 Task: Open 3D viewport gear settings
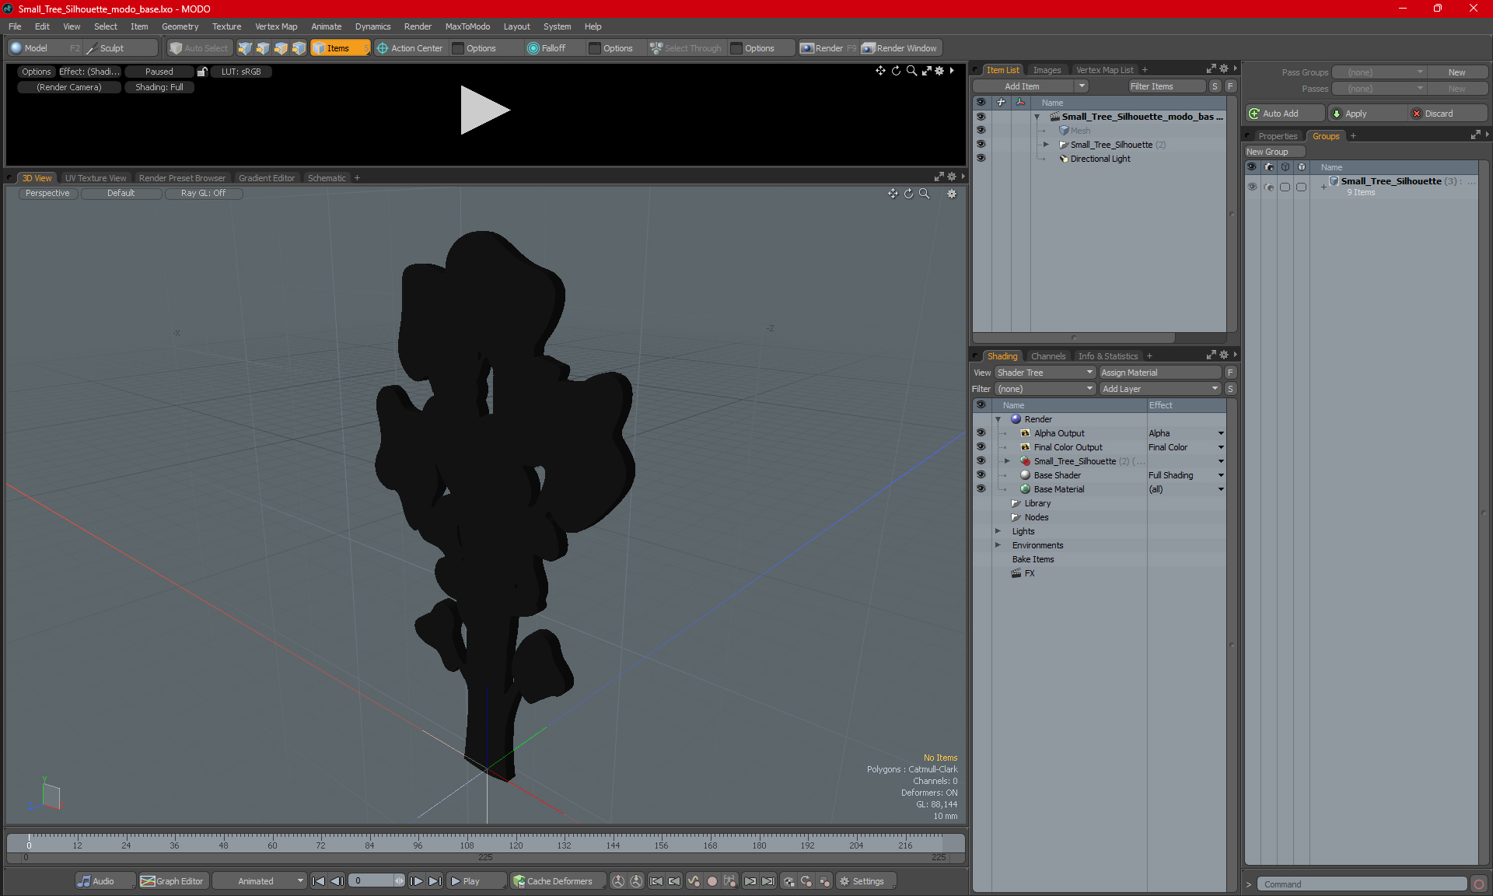point(952,194)
